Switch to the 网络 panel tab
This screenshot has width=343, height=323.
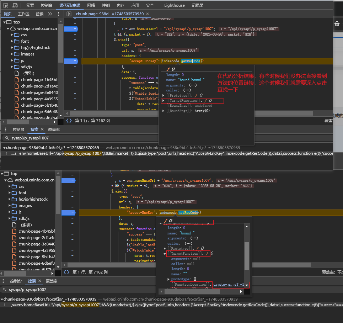tap(91, 5)
